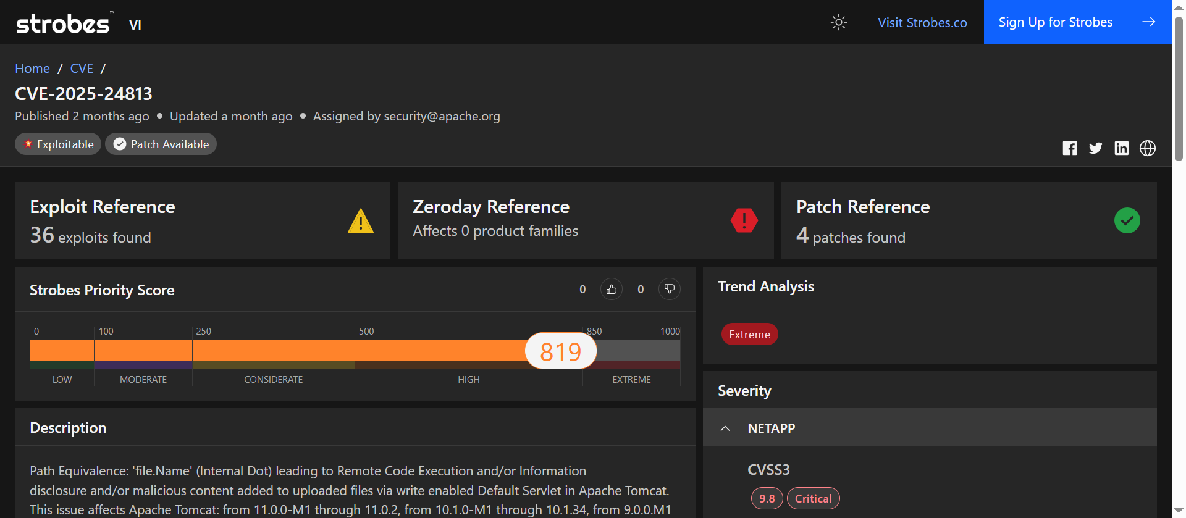Toggle the light/dark theme sun icon
This screenshot has width=1186, height=518.
(x=838, y=22)
